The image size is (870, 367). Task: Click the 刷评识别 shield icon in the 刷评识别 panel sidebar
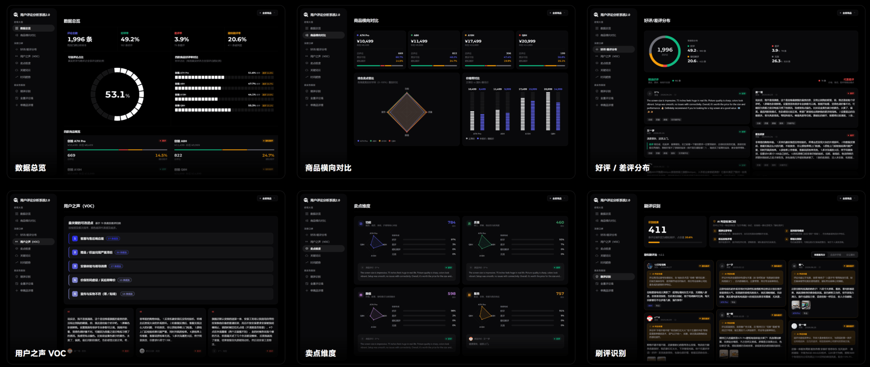tap(597, 277)
